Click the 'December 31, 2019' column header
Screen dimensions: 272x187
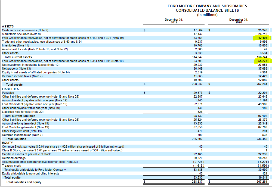tap(174, 21)
